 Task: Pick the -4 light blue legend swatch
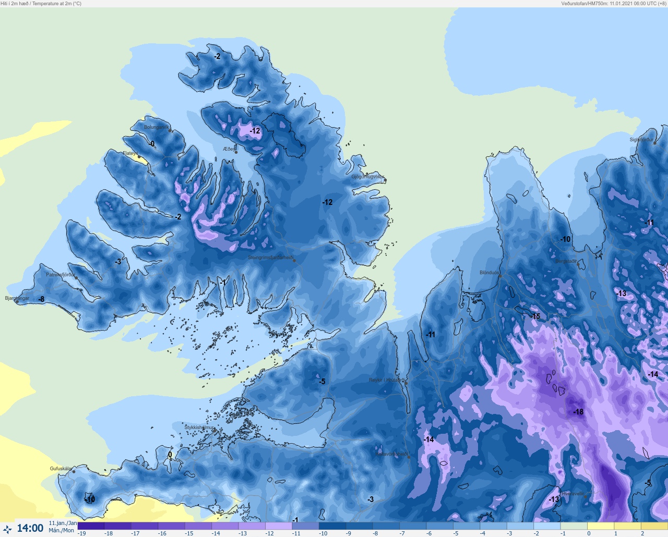click(494, 526)
